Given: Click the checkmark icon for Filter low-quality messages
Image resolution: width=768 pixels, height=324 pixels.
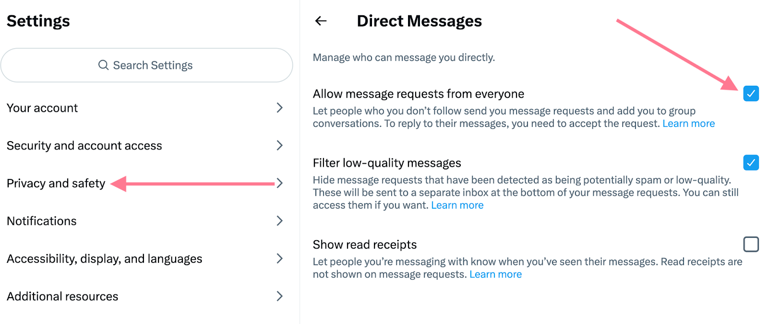Looking at the screenshot, I should pyautogui.click(x=751, y=163).
